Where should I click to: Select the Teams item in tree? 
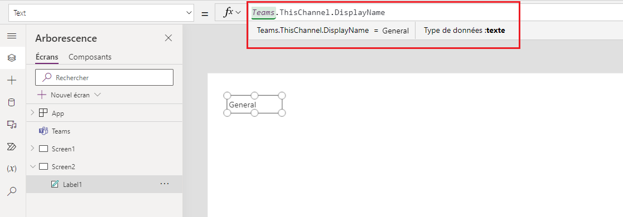coord(61,131)
